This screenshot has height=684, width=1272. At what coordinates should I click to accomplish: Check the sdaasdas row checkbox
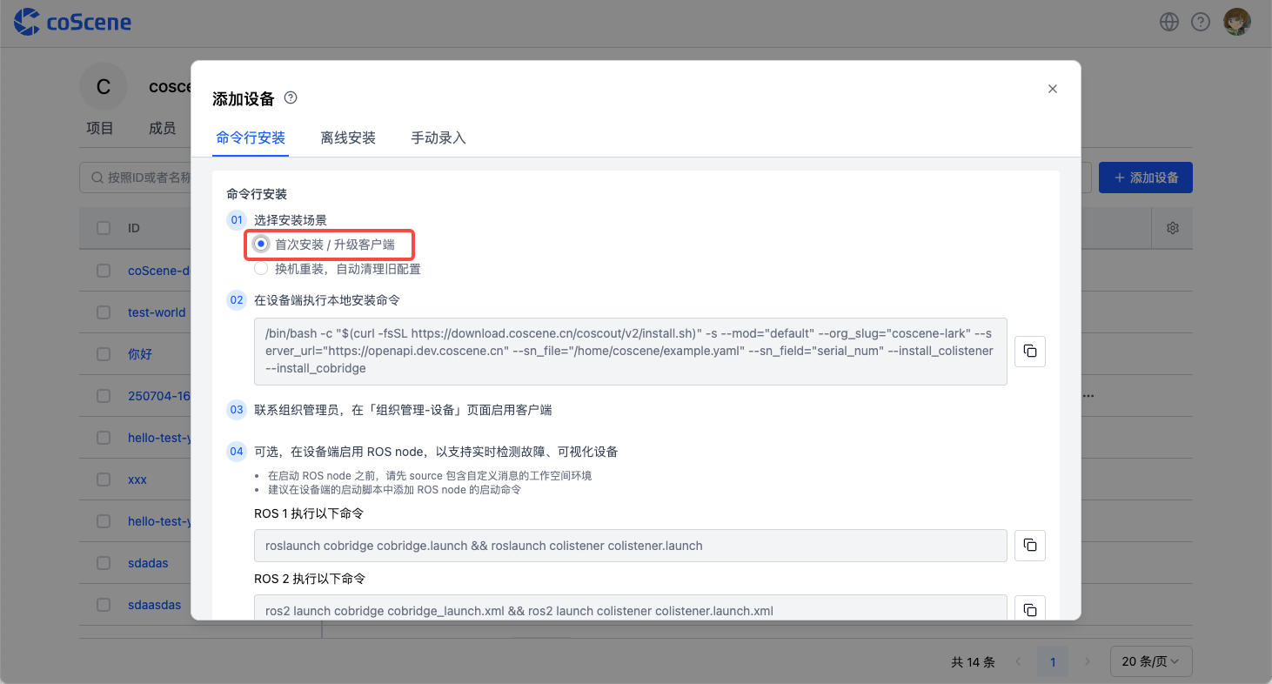click(104, 605)
